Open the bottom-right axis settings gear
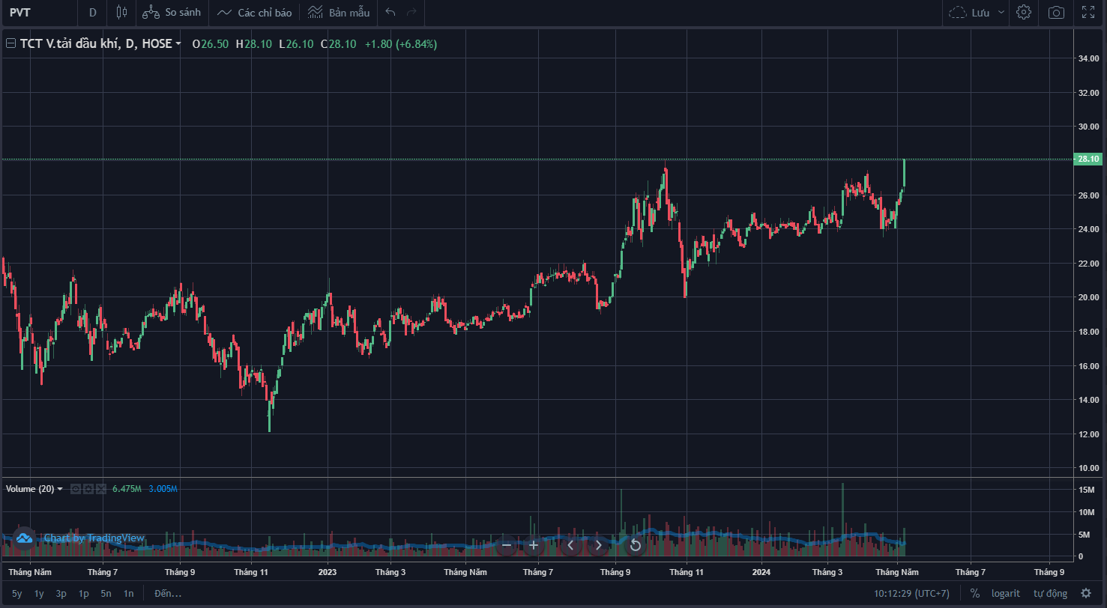The image size is (1107, 608). tap(1086, 594)
